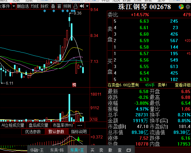Expand more indicators via the --- button
Screen dimensions: 191x153
80,125
